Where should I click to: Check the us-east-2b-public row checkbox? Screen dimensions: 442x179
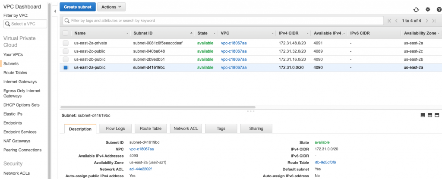(66, 60)
